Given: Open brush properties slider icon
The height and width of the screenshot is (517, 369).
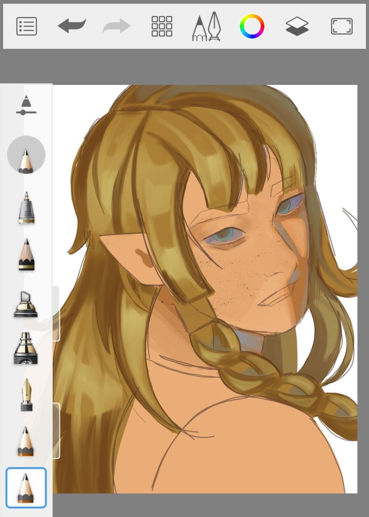Looking at the screenshot, I should click(26, 105).
